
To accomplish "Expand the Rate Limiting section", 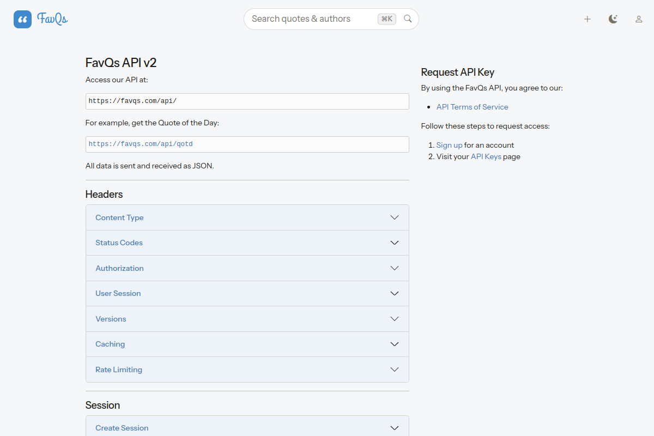I will (x=247, y=370).
